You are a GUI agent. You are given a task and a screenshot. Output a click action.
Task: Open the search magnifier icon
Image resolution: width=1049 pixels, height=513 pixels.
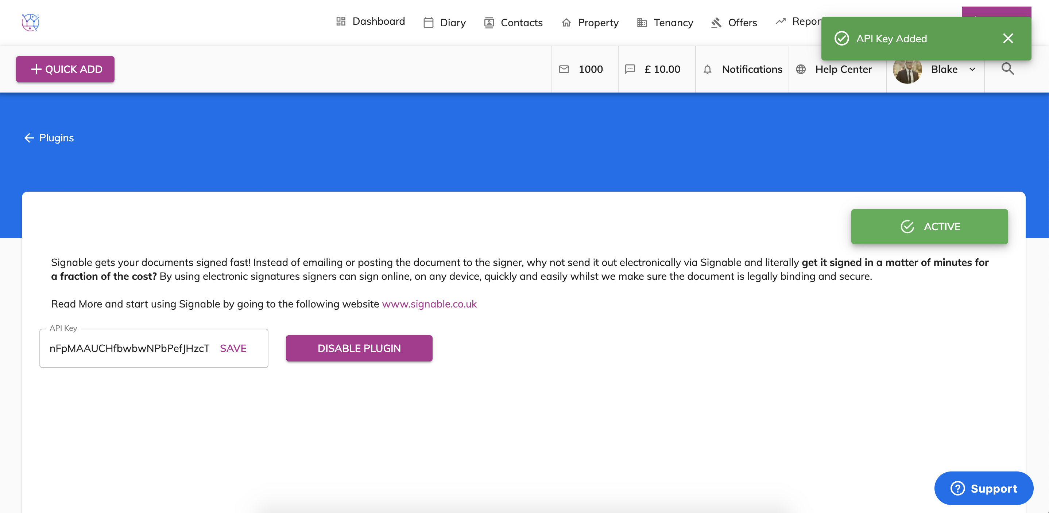coord(1007,69)
